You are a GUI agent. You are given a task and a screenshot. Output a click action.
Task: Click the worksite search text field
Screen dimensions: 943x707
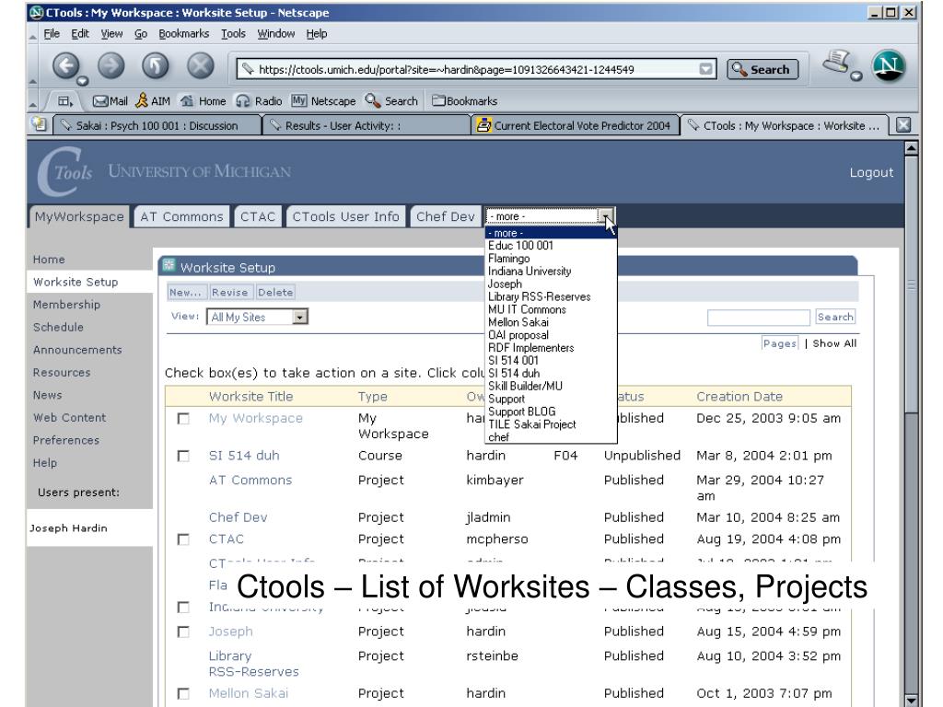759,318
